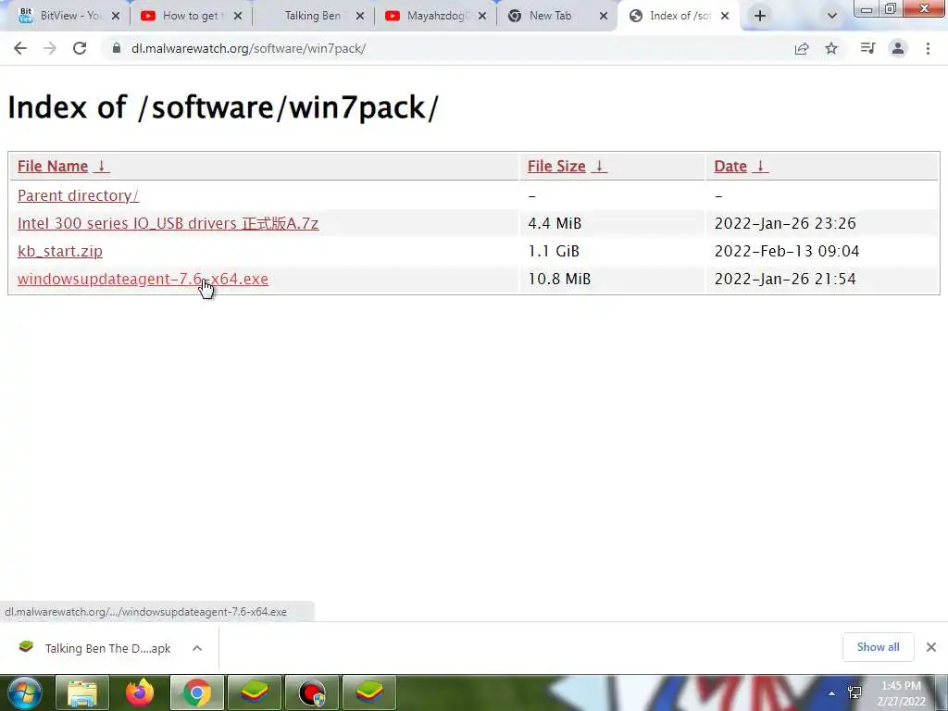Click the 10.8 MiB size cell
This screenshot has width=948, height=711.
(x=559, y=280)
